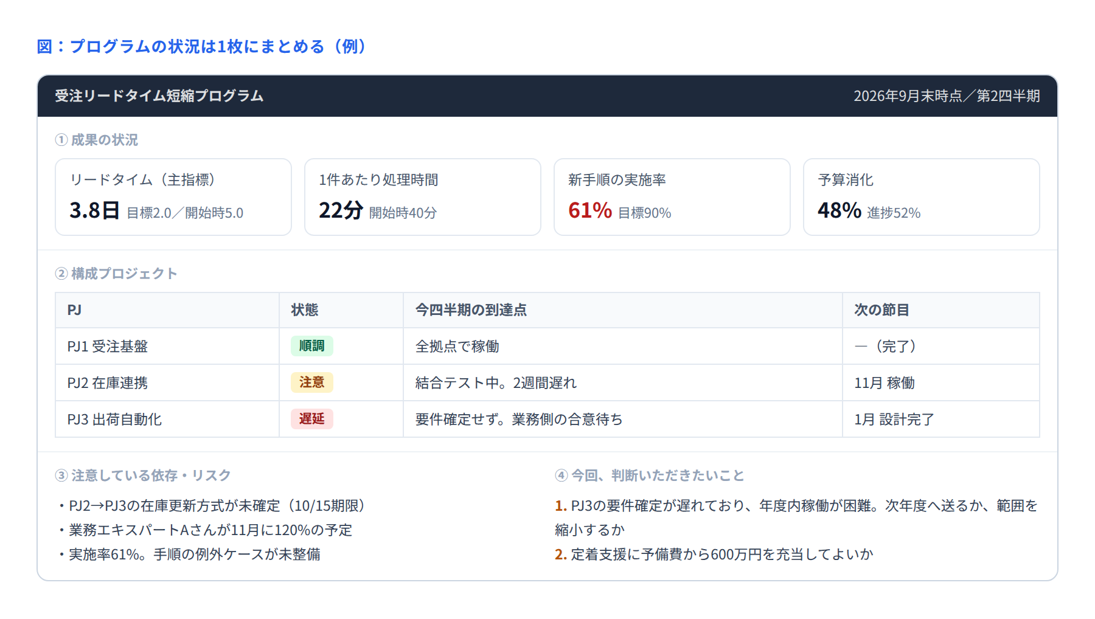Select the 予算消化 48% card
Viewport: 1095px width, 619px height.
click(x=922, y=197)
